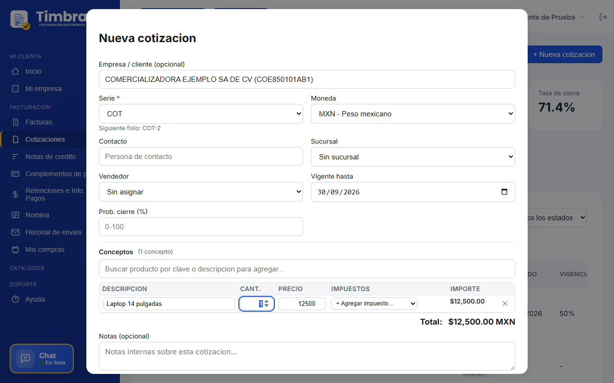Image resolution: width=614 pixels, height=383 pixels.
Task: Open Mis compras in sidebar
Action: click(45, 249)
